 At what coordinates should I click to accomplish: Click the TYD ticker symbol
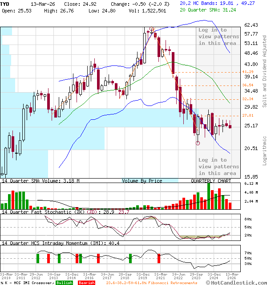(6, 3)
